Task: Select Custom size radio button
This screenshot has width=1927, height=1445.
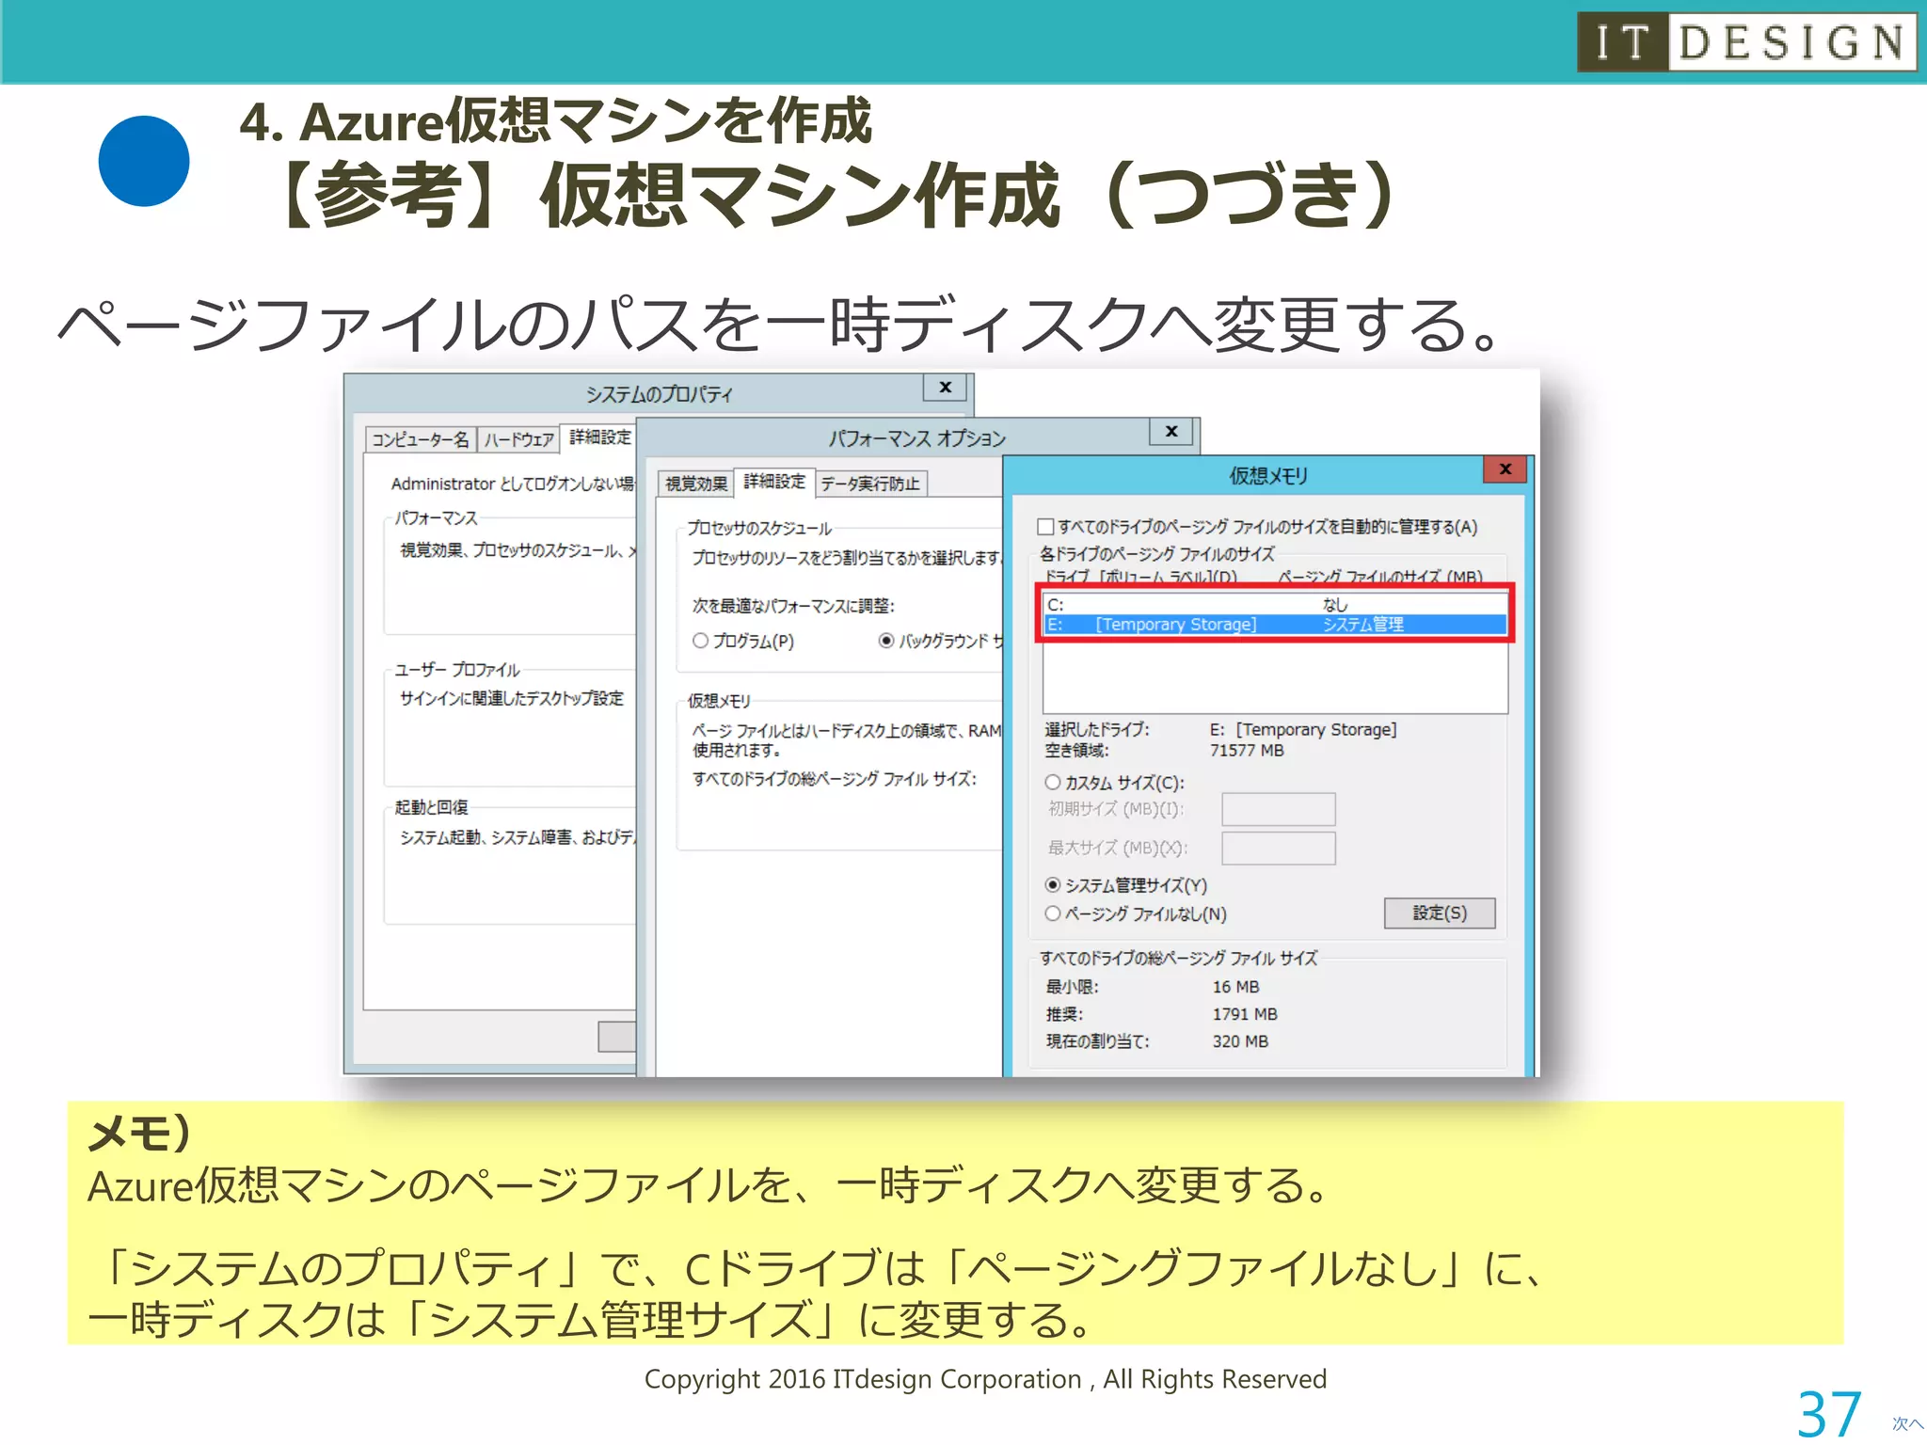Action: pyautogui.click(x=1053, y=782)
